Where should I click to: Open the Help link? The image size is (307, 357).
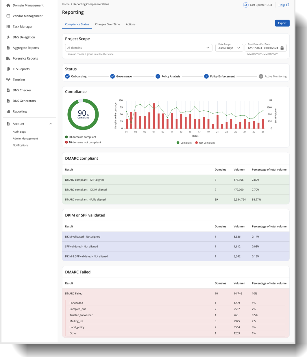282,5
